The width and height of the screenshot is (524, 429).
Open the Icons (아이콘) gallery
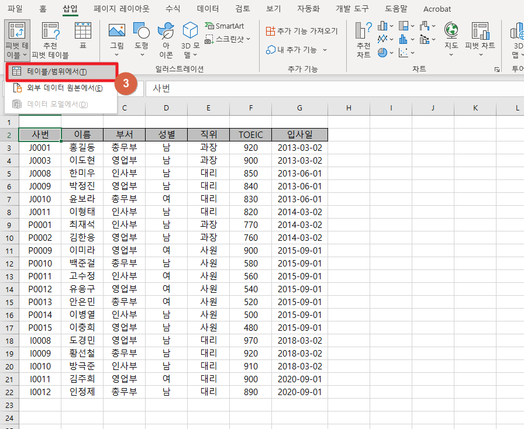pos(166,40)
